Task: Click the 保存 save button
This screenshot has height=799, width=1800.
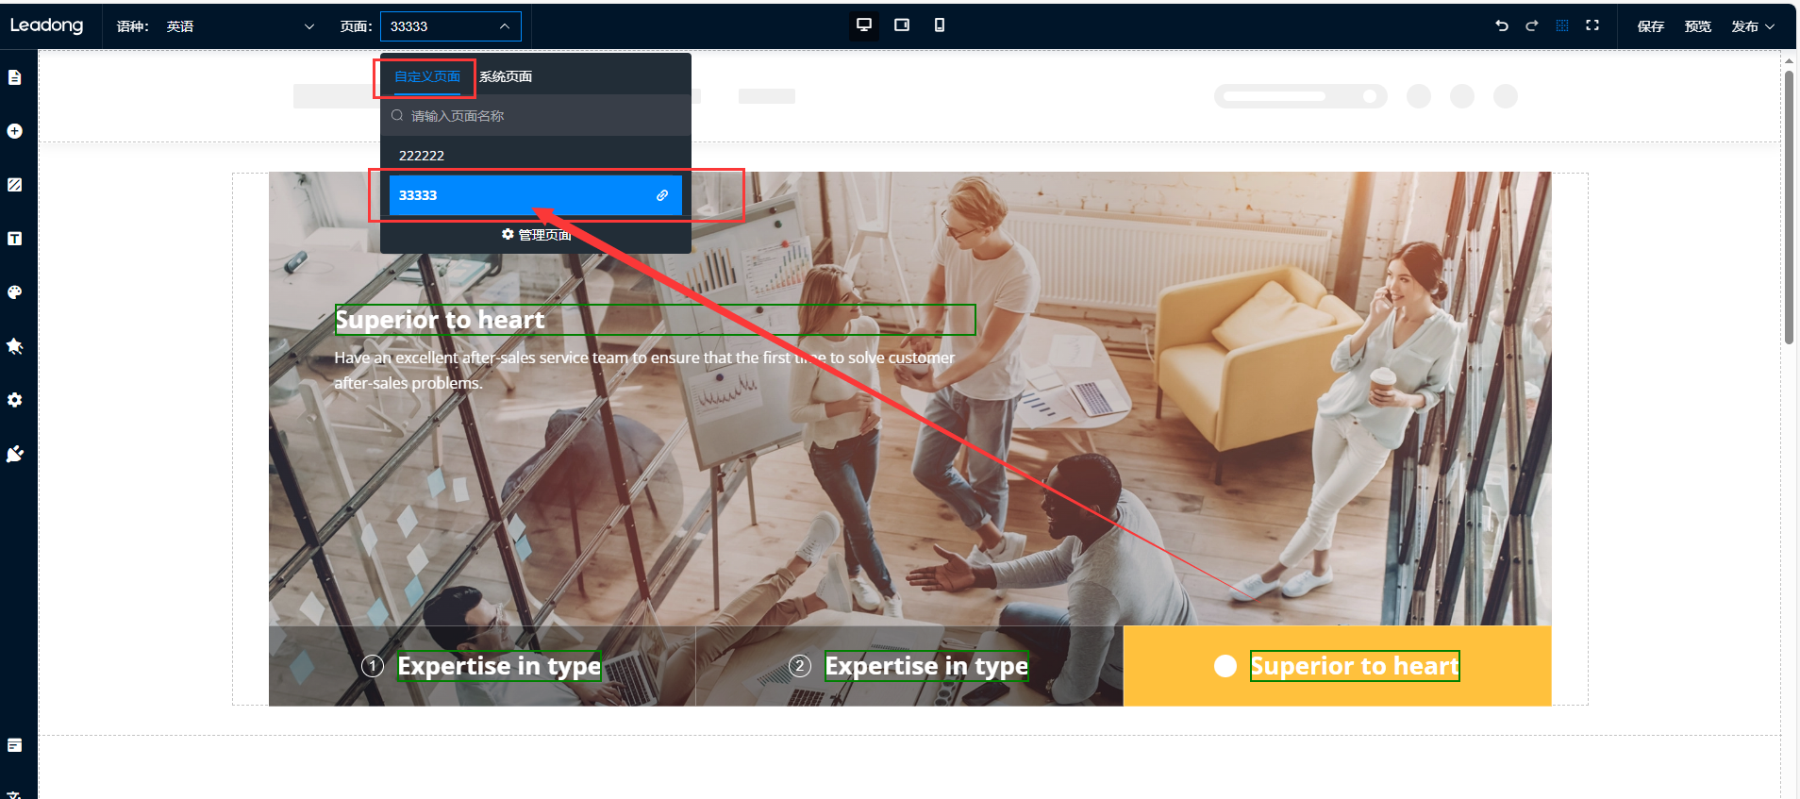Action: pos(1650,26)
